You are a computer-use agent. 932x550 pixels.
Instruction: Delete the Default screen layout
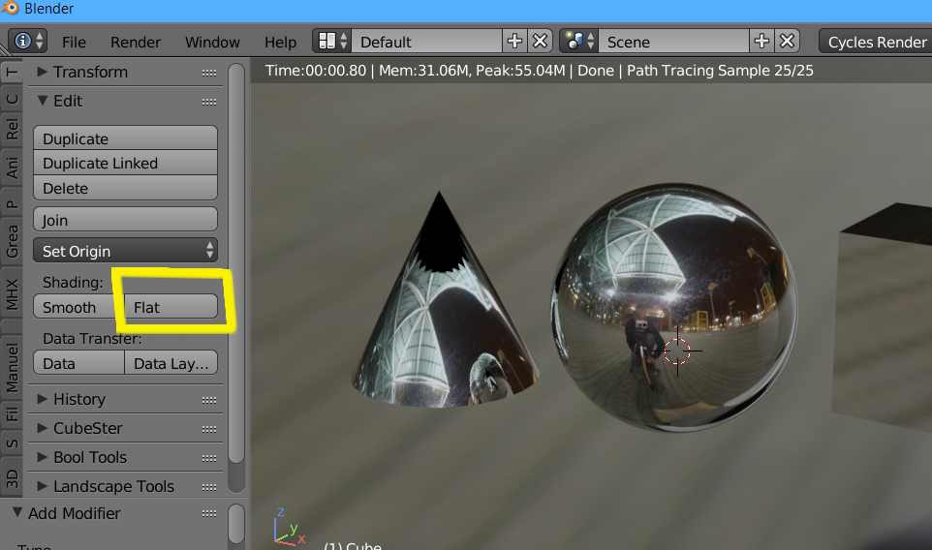[x=540, y=41]
